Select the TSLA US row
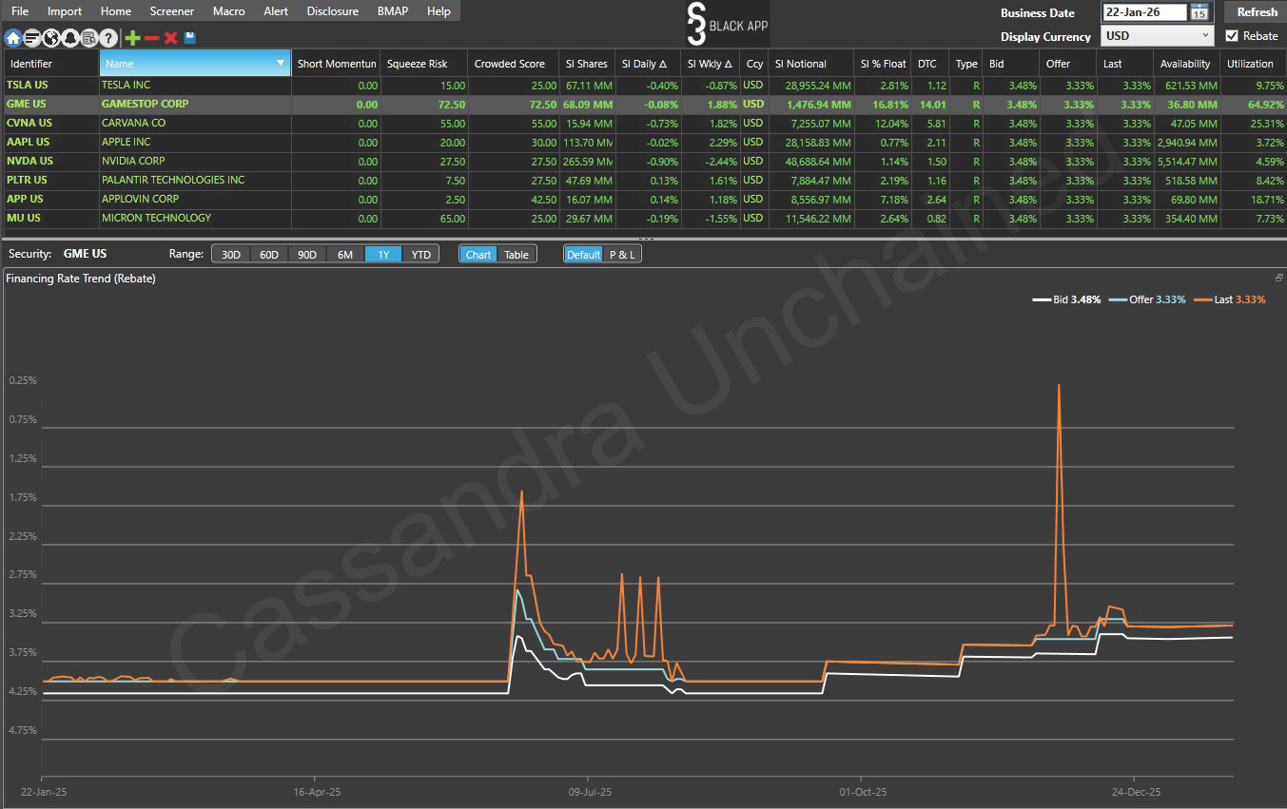The height and width of the screenshot is (809, 1287). coord(643,85)
